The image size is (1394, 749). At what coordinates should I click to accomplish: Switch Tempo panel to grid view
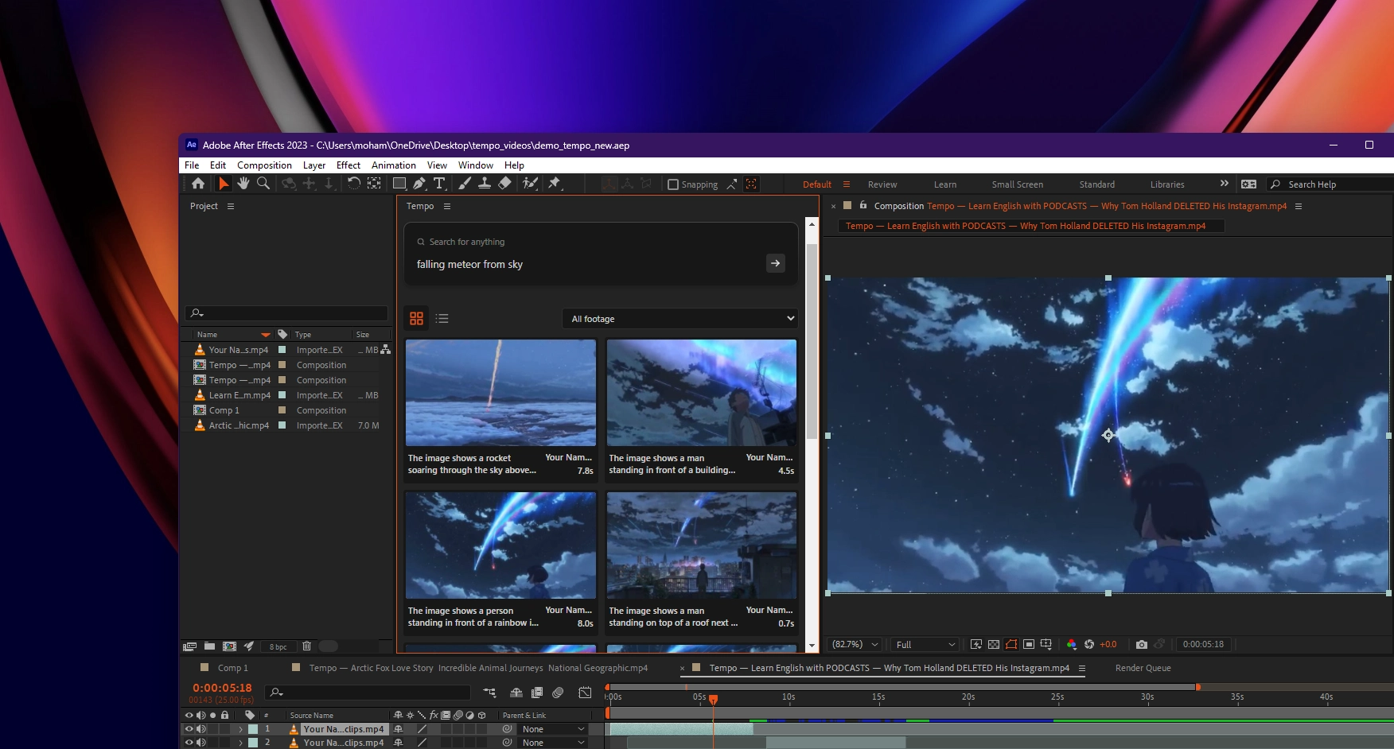point(416,319)
